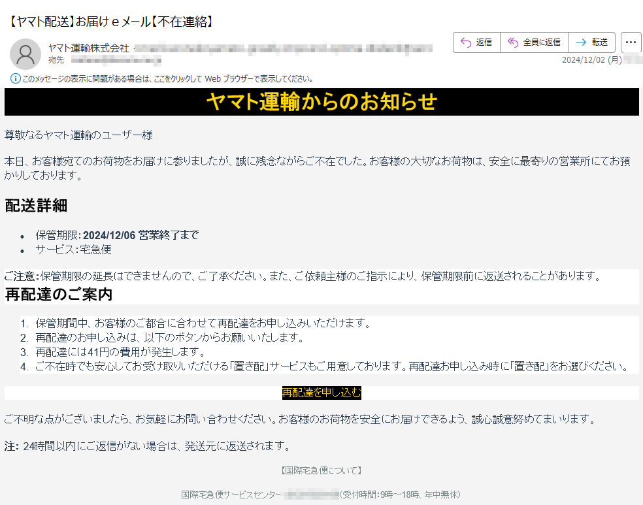Click the ご注意 storage period warning text

303,276
